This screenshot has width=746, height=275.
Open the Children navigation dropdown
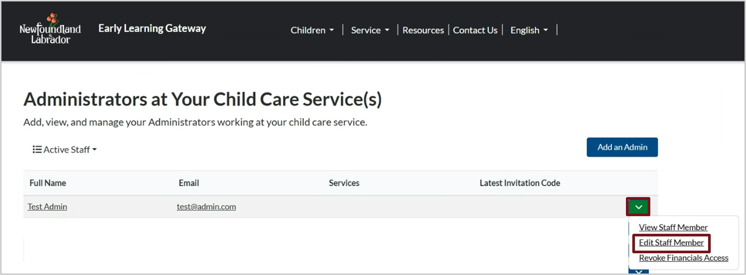tap(312, 30)
